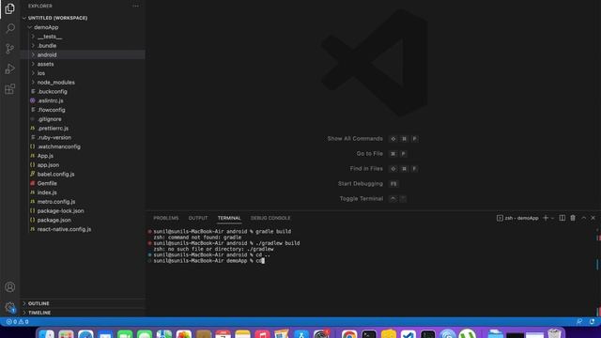601x338 pixels.
Task: Open the Extensions view
Action: pyautogui.click(x=10, y=89)
